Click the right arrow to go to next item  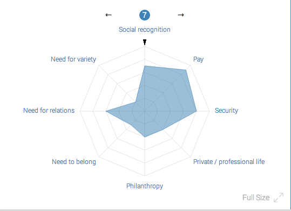(x=181, y=15)
